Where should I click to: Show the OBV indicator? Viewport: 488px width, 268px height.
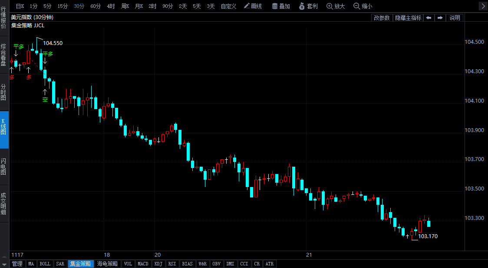tap(216, 264)
